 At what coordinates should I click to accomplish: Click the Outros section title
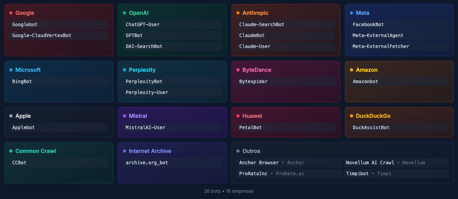point(251,151)
